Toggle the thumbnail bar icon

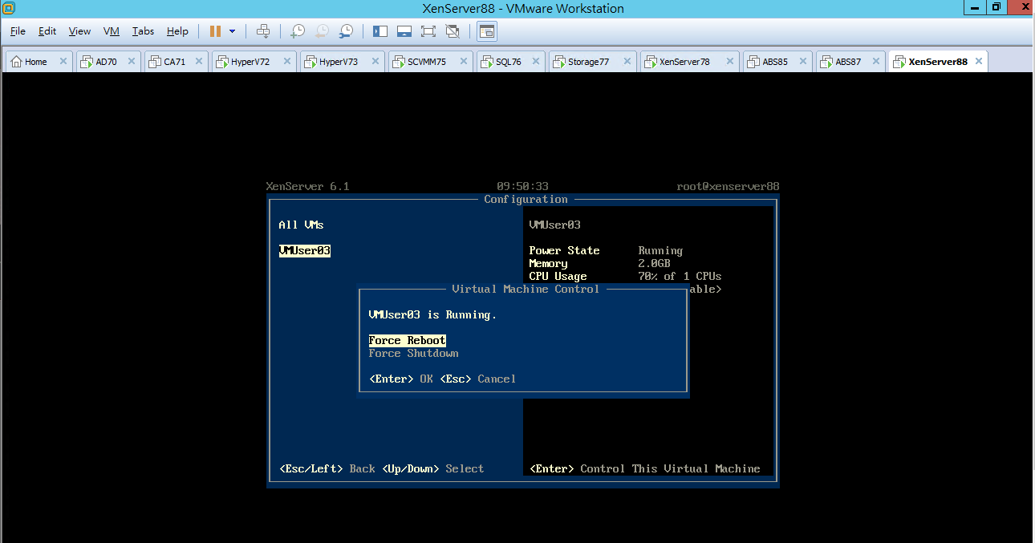[404, 31]
